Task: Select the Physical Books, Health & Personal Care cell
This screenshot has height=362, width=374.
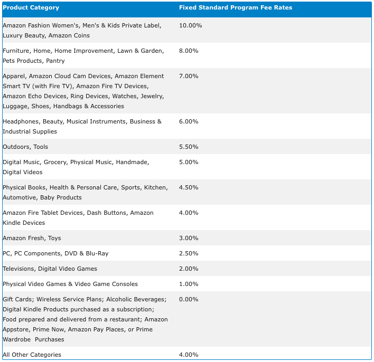Action: coord(85,192)
